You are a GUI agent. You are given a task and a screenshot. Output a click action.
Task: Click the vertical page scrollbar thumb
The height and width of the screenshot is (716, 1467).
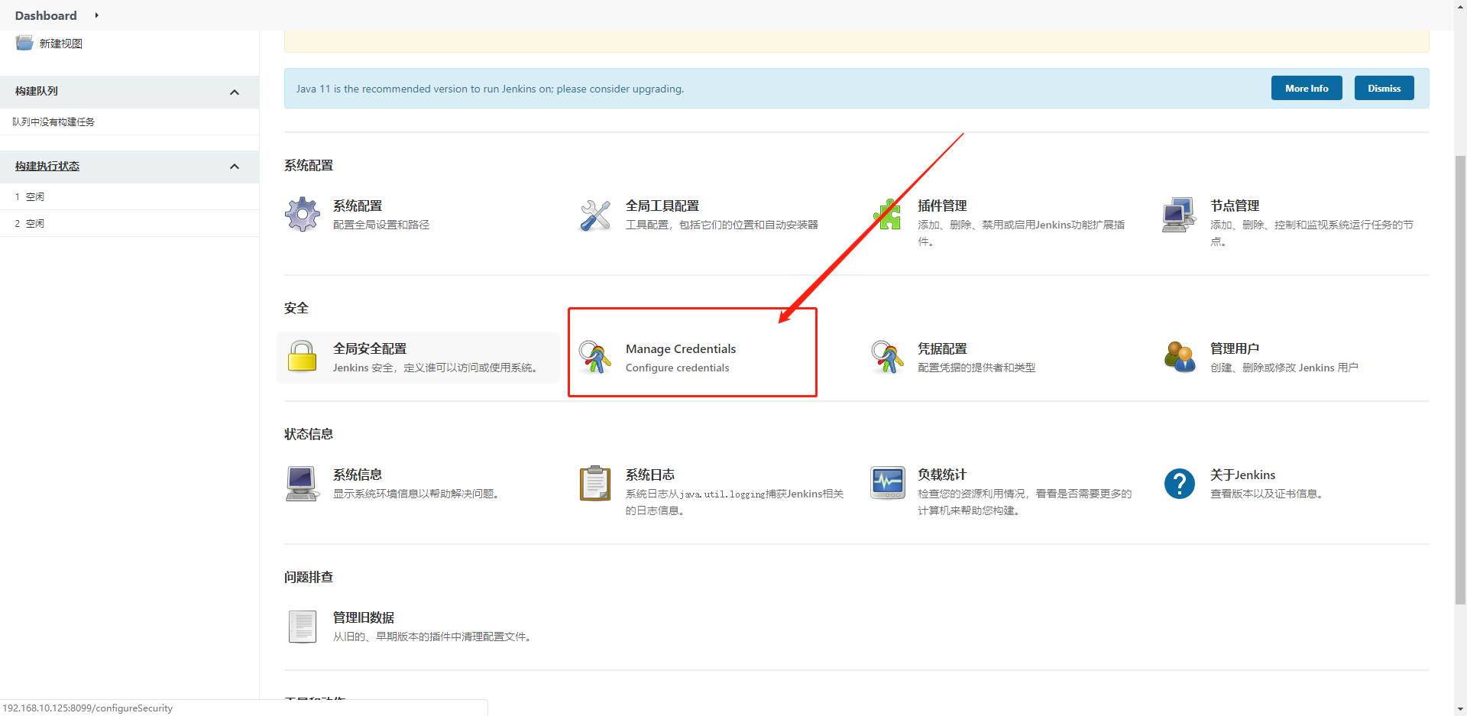[x=1460, y=380]
